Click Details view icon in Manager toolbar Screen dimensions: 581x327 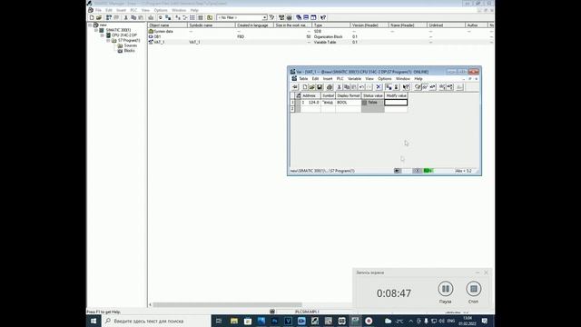[x=201, y=17]
